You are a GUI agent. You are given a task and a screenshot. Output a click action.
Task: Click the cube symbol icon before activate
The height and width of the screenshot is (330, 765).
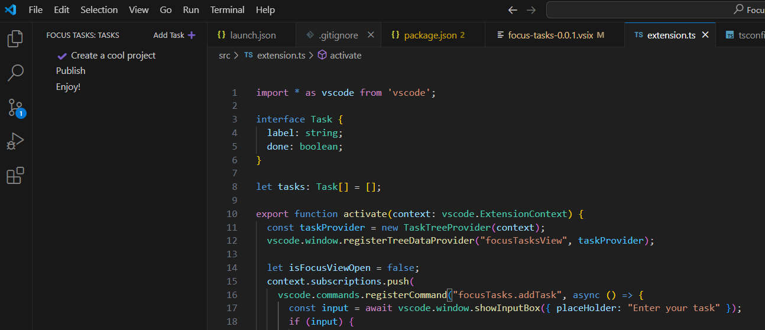pyautogui.click(x=322, y=55)
